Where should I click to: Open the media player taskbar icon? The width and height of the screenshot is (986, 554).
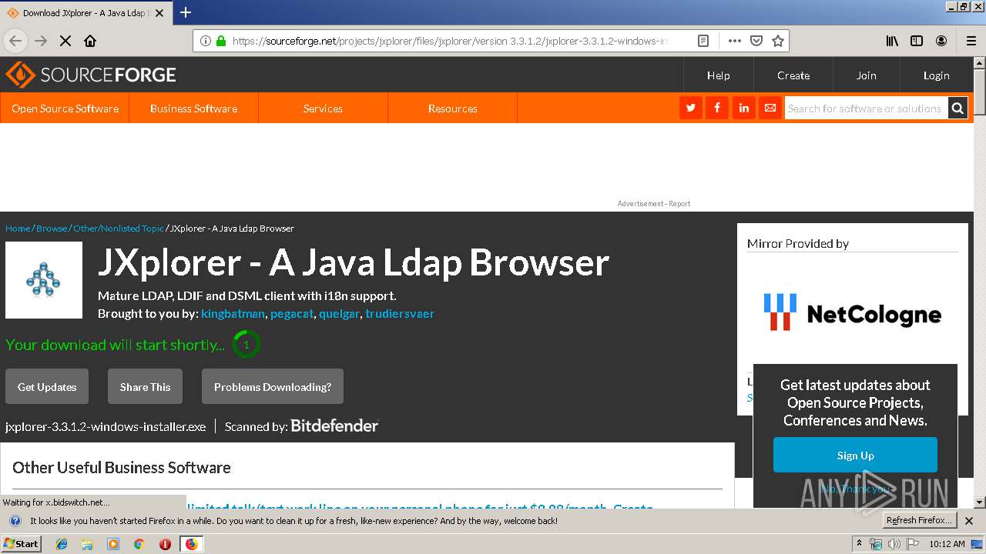coord(113,544)
